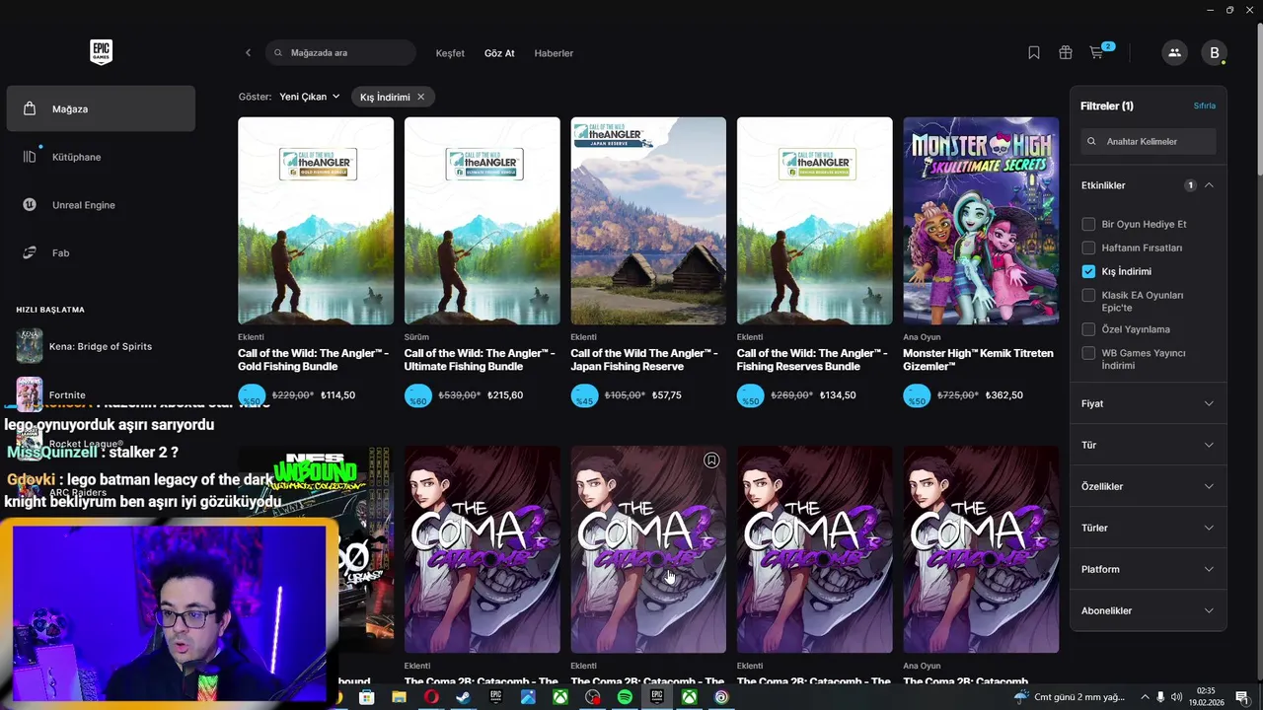1263x710 pixels.
Task: Go back using the back arrow
Action: click(248, 53)
